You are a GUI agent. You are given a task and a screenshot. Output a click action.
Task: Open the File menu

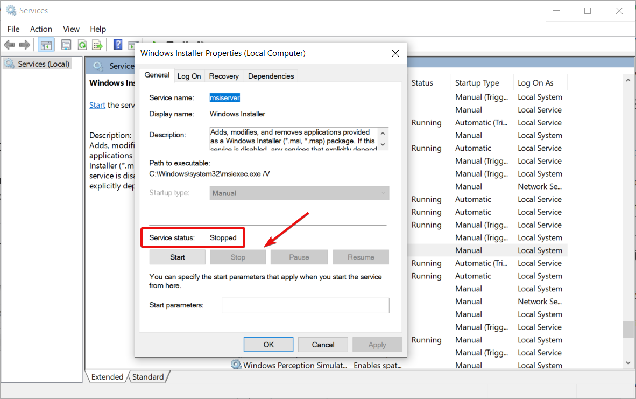point(13,29)
